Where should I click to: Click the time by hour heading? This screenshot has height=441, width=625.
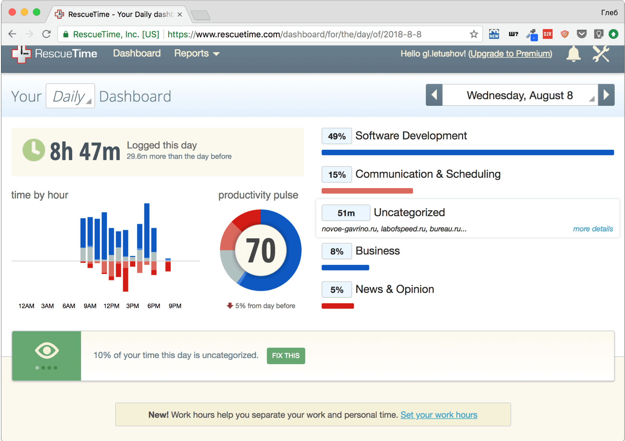(40, 195)
